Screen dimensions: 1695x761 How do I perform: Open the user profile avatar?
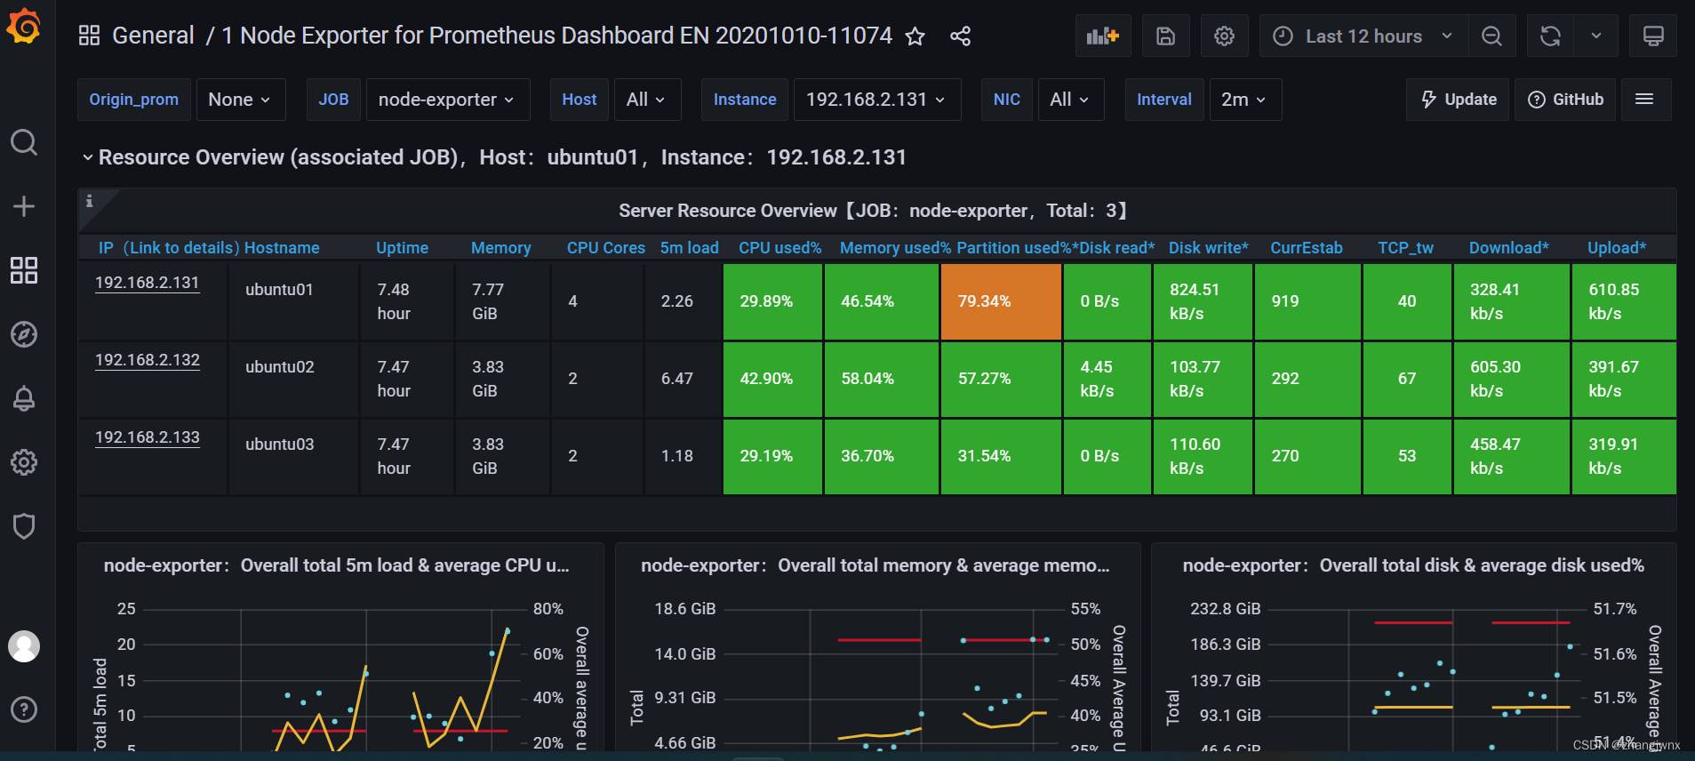pyautogui.click(x=24, y=646)
